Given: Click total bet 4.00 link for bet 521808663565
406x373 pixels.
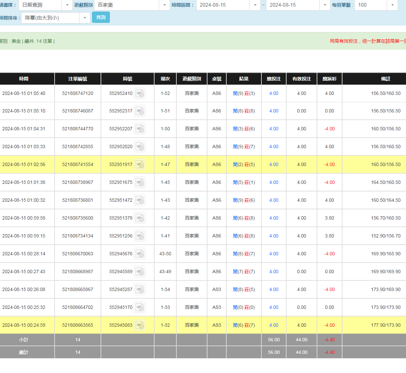Looking at the screenshot, I should 274,325.
